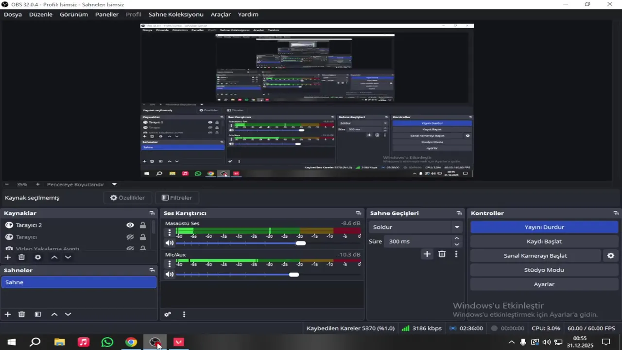Click Sanal Kamerayı Başlat button
Screen dimensions: 622x350
click(536, 256)
